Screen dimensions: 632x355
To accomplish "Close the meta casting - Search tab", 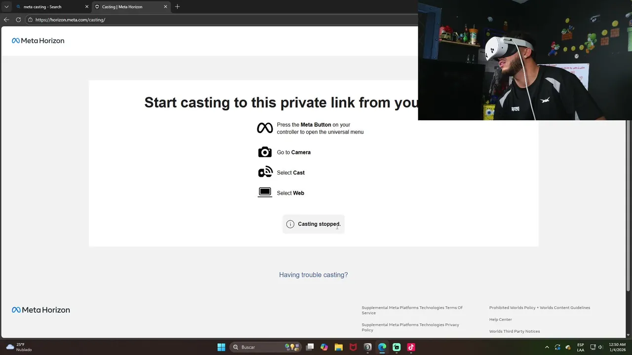I will 87,6.
